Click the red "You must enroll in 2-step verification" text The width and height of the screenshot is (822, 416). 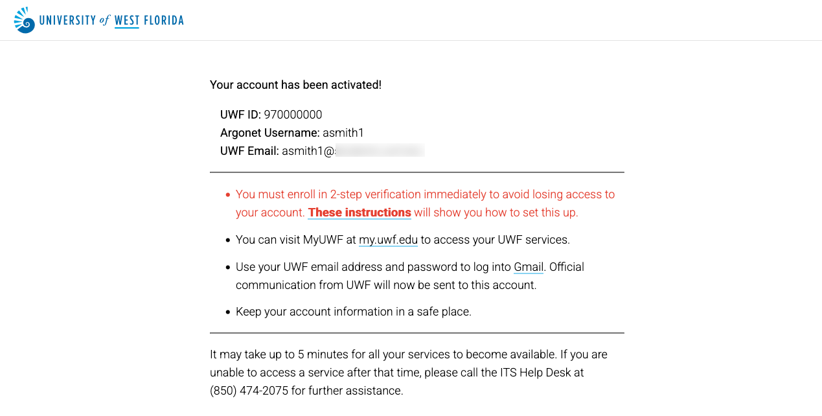click(426, 203)
